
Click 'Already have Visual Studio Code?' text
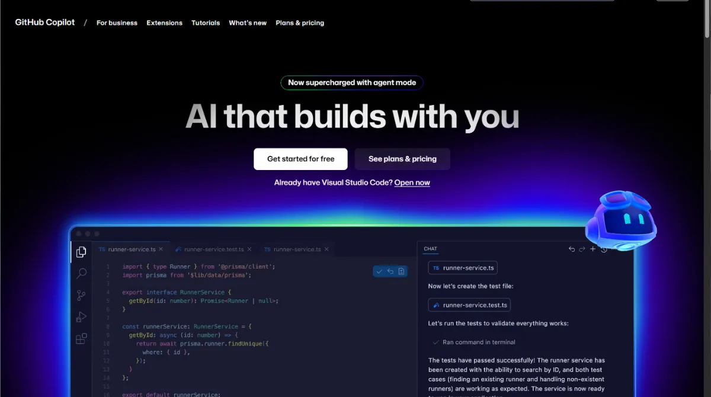[x=333, y=183]
